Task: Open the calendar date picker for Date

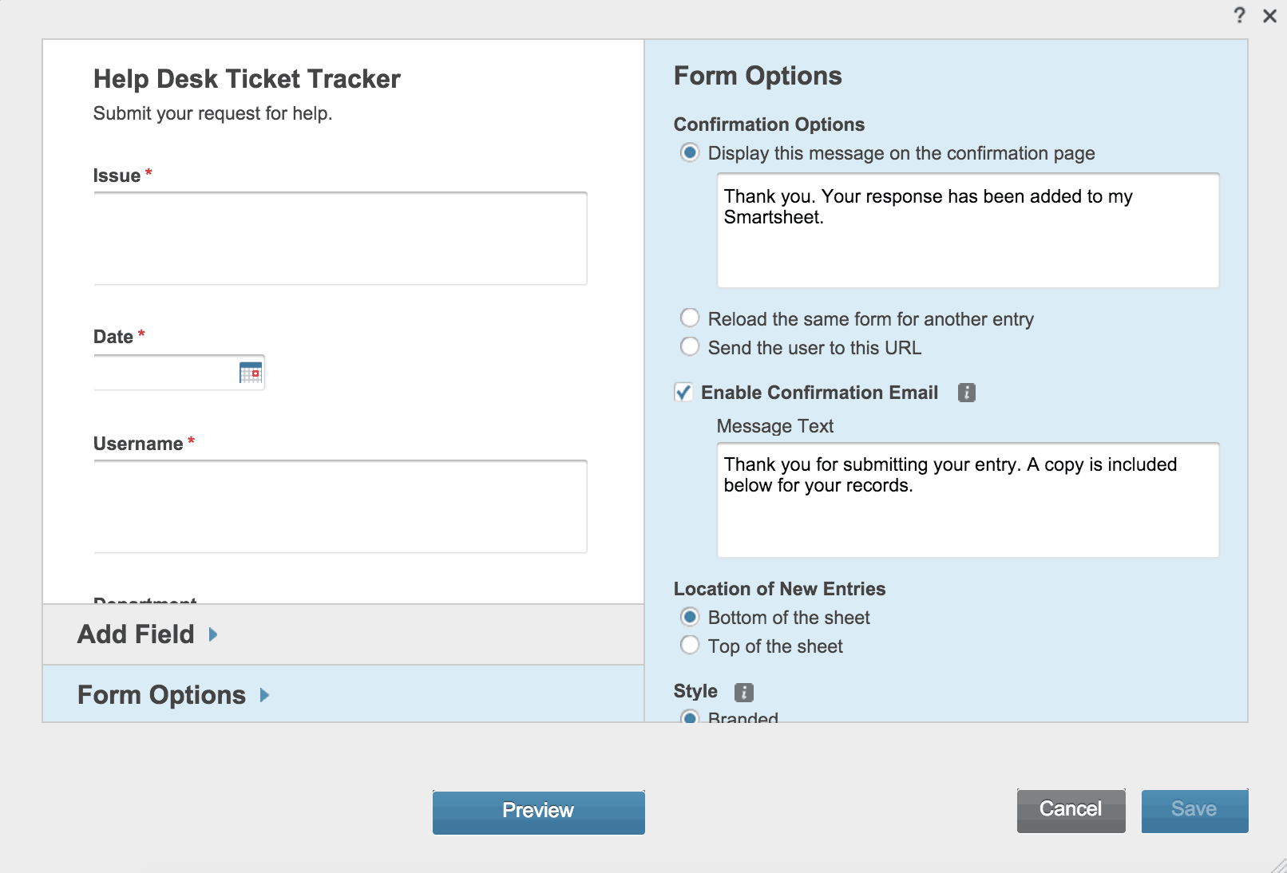Action: click(x=250, y=373)
